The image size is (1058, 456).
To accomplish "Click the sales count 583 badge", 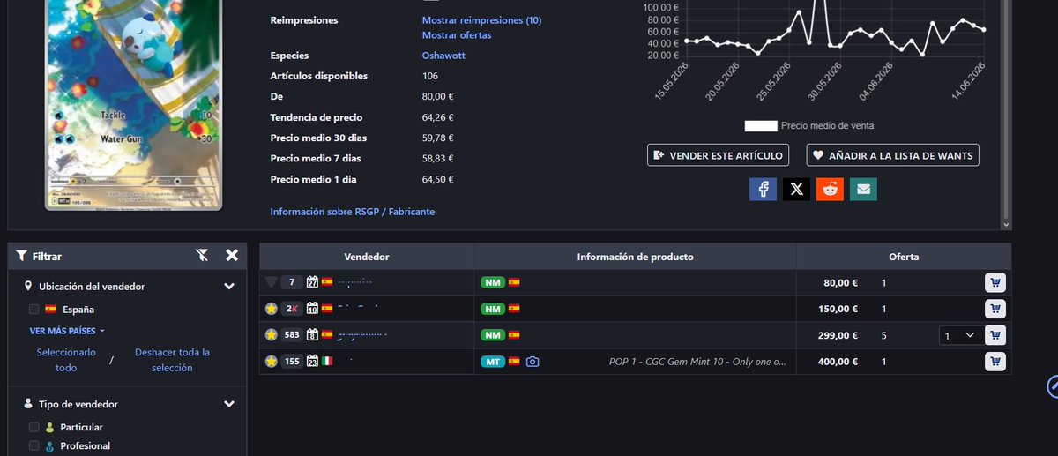I will click(292, 335).
